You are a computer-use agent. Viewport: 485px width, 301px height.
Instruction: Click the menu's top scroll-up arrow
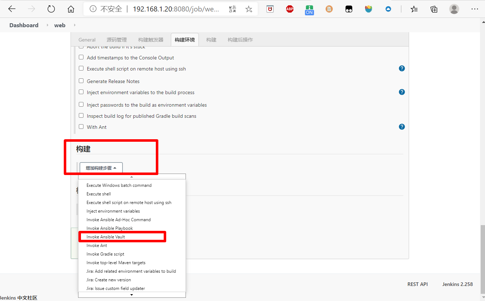tap(132, 176)
